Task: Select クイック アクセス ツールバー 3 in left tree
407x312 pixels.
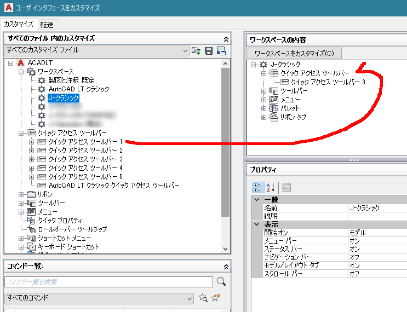Action: (85, 159)
